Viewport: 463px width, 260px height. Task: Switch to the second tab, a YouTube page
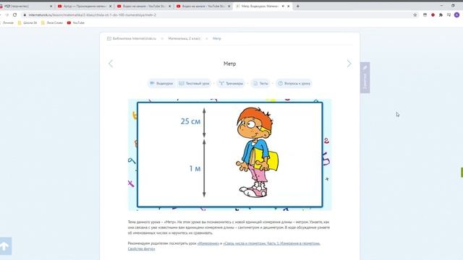(x=85, y=6)
